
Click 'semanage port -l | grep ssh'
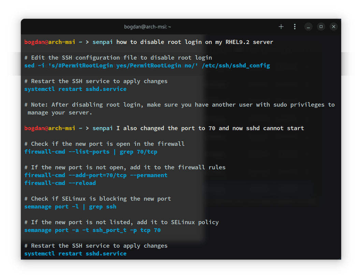point(70,206)
